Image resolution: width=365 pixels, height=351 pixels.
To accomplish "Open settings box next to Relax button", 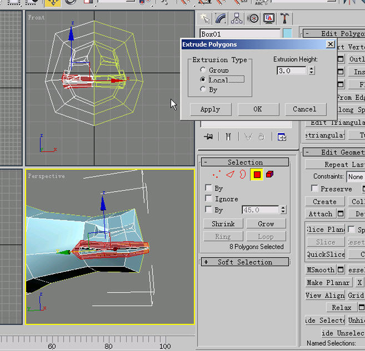I will tap(361, 307).
